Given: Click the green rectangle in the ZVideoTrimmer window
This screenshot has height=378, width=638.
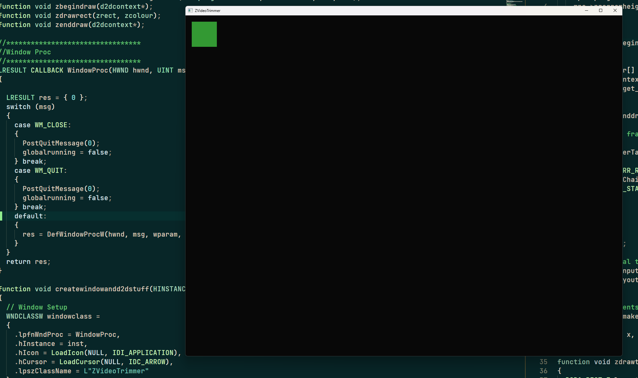Looking at the screenshot, I should [204, 34].
